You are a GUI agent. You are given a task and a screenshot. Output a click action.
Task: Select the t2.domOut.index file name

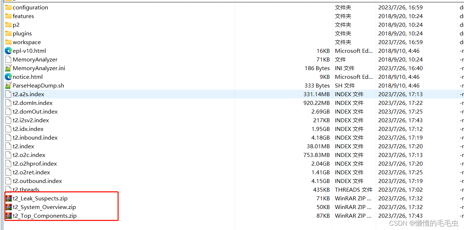tap(35, 111)
